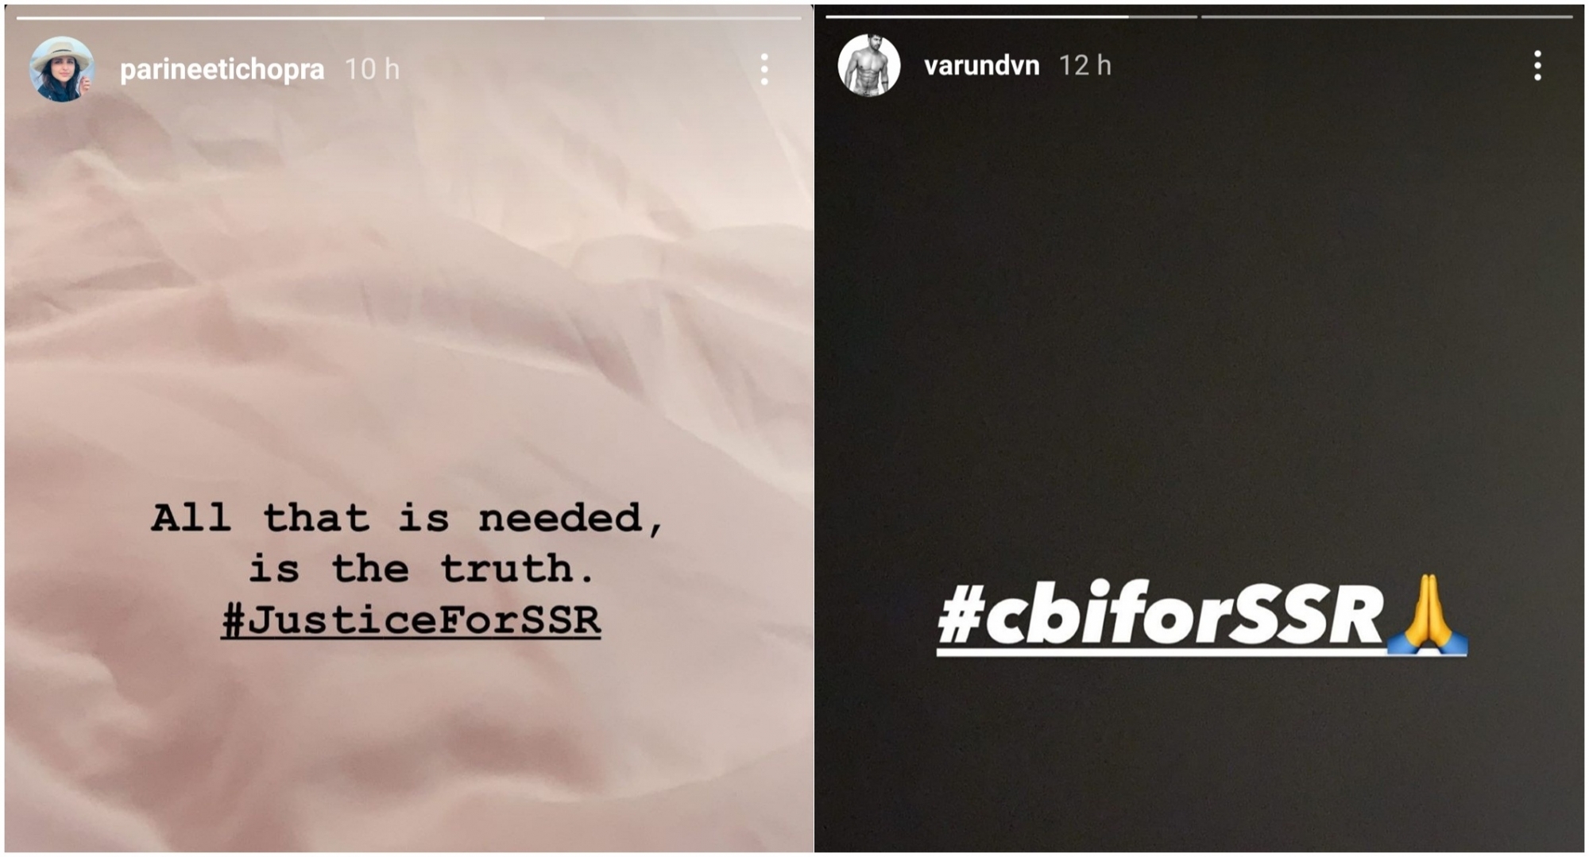Image resolution: width=1589 pixels, height=857 pixels.
Task: Click unfilled portion of varundvn's first segment
Action: [1162, 16]
